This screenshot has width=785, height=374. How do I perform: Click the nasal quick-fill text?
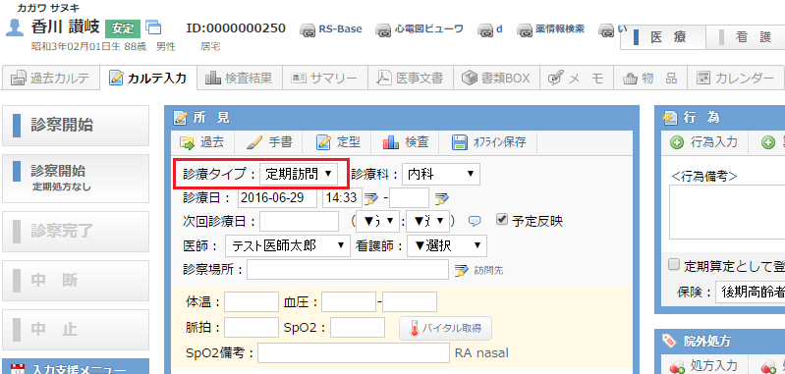coord(491,353)
